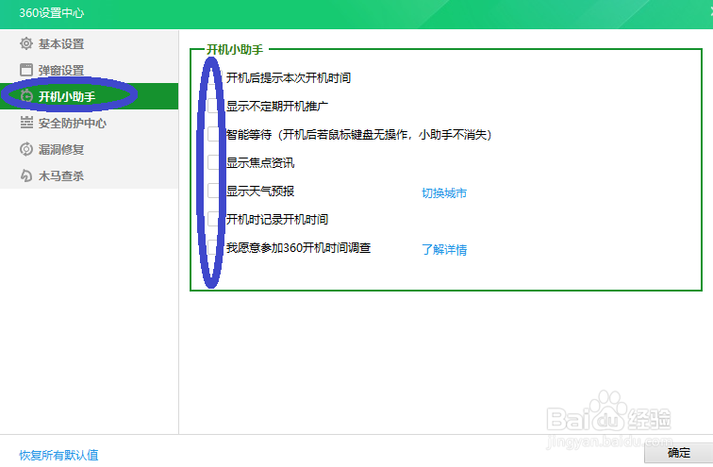Switch to 漏洞修复 settings
Image resolution: width=713 pixels, height=467 pixels.
click(89, 149)
